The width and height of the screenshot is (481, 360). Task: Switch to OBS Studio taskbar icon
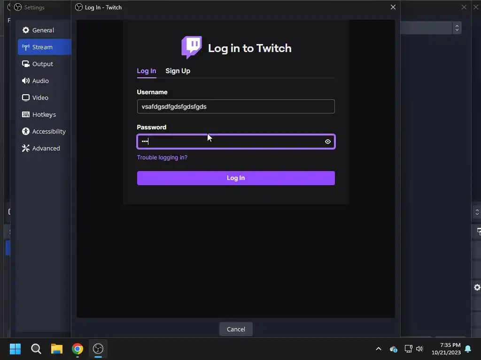click(98, 349)
